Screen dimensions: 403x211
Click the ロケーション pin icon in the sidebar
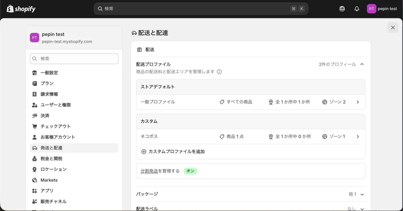point(34,169)
